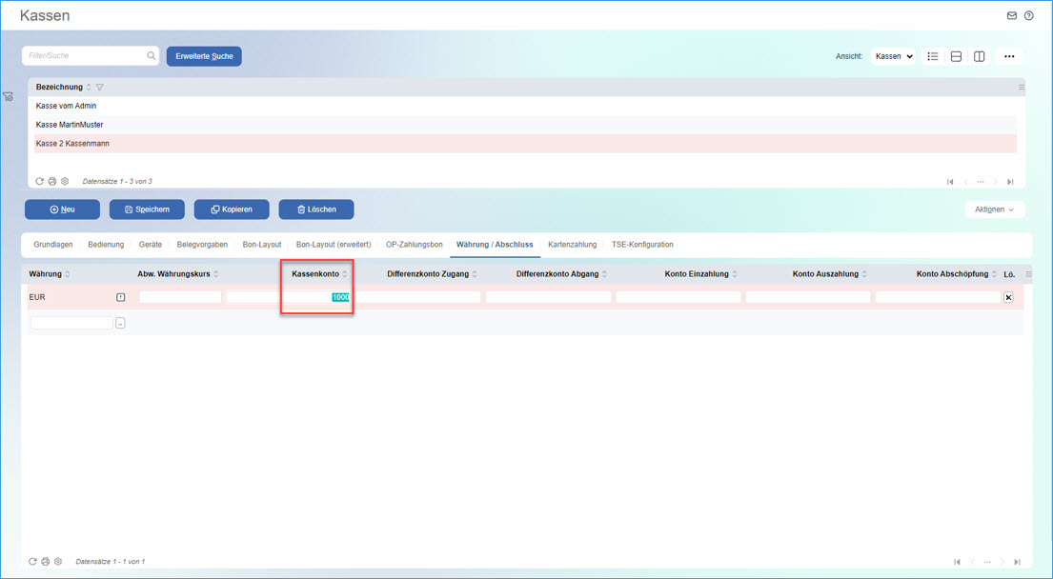The height and width of the screenshot is (579, 1053).
Task: Expand the selector in the empty currency row
Action: click(x=118, y=323)
